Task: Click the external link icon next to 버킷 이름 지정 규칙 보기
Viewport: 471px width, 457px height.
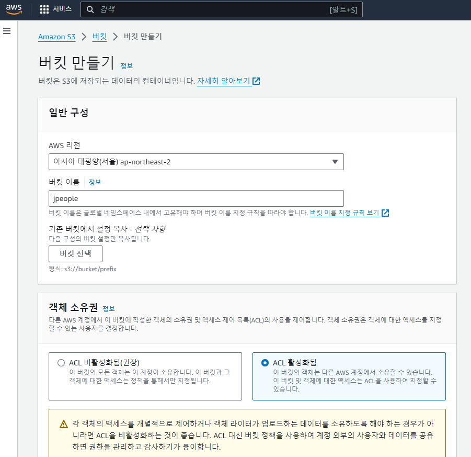Action: coord(385,213)
